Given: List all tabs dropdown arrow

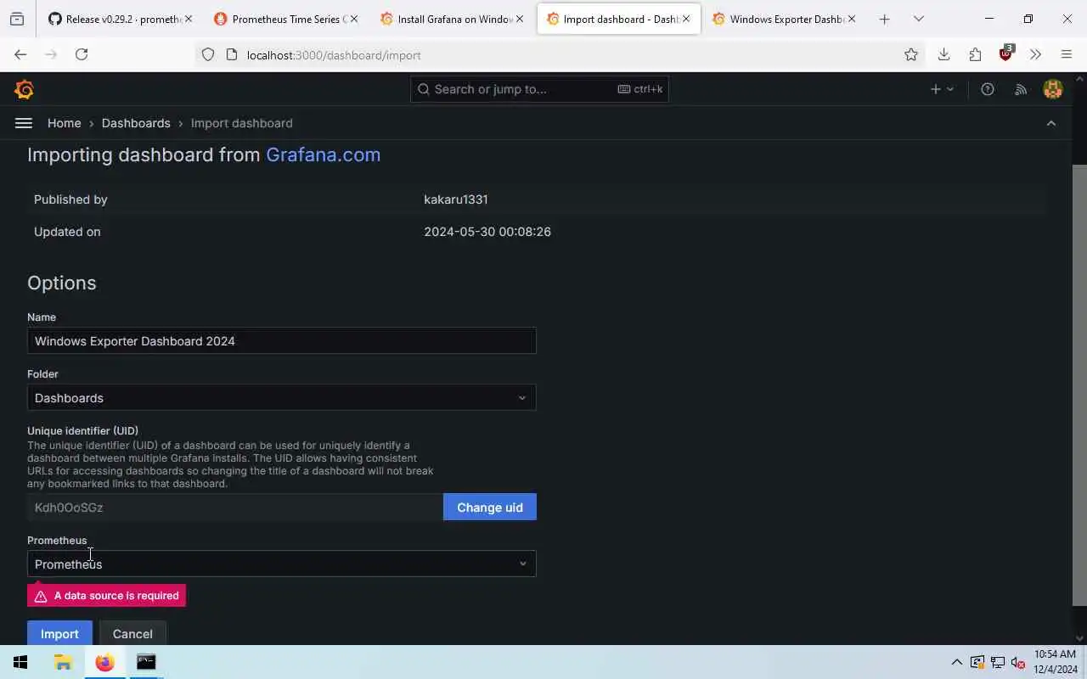Looking at the screenshot, I should pyautogui.click(x=918, y=19).
